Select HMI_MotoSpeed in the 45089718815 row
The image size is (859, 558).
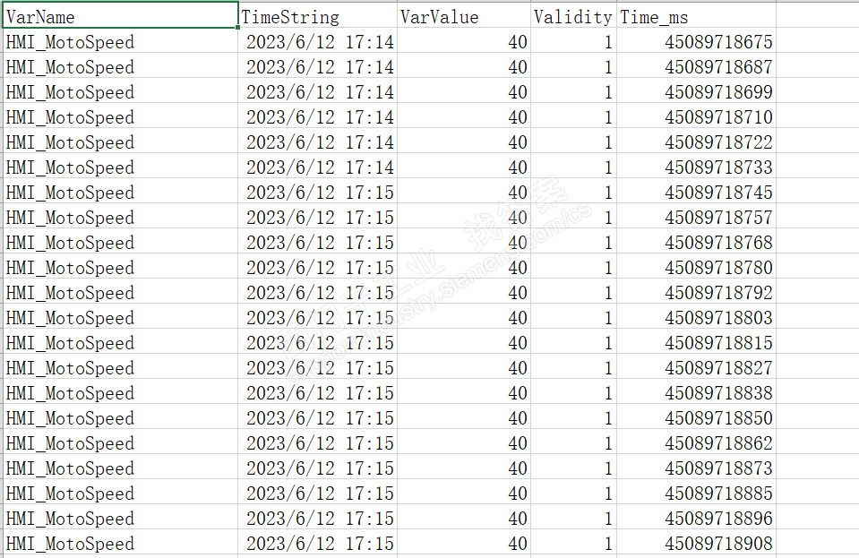[x=121, y=342]
